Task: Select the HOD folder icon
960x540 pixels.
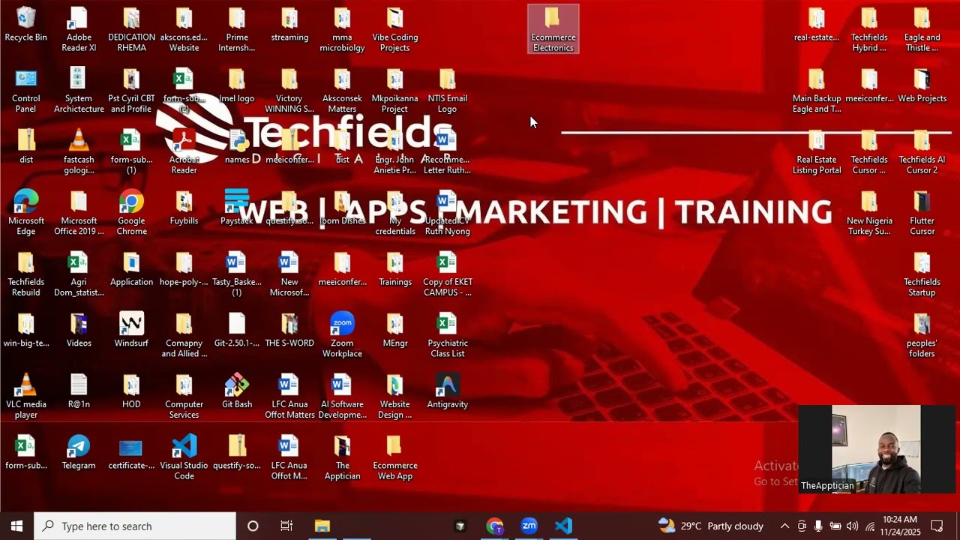Action: 131,391
